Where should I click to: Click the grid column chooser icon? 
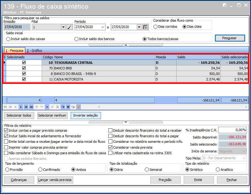click(x=5, y=57)
